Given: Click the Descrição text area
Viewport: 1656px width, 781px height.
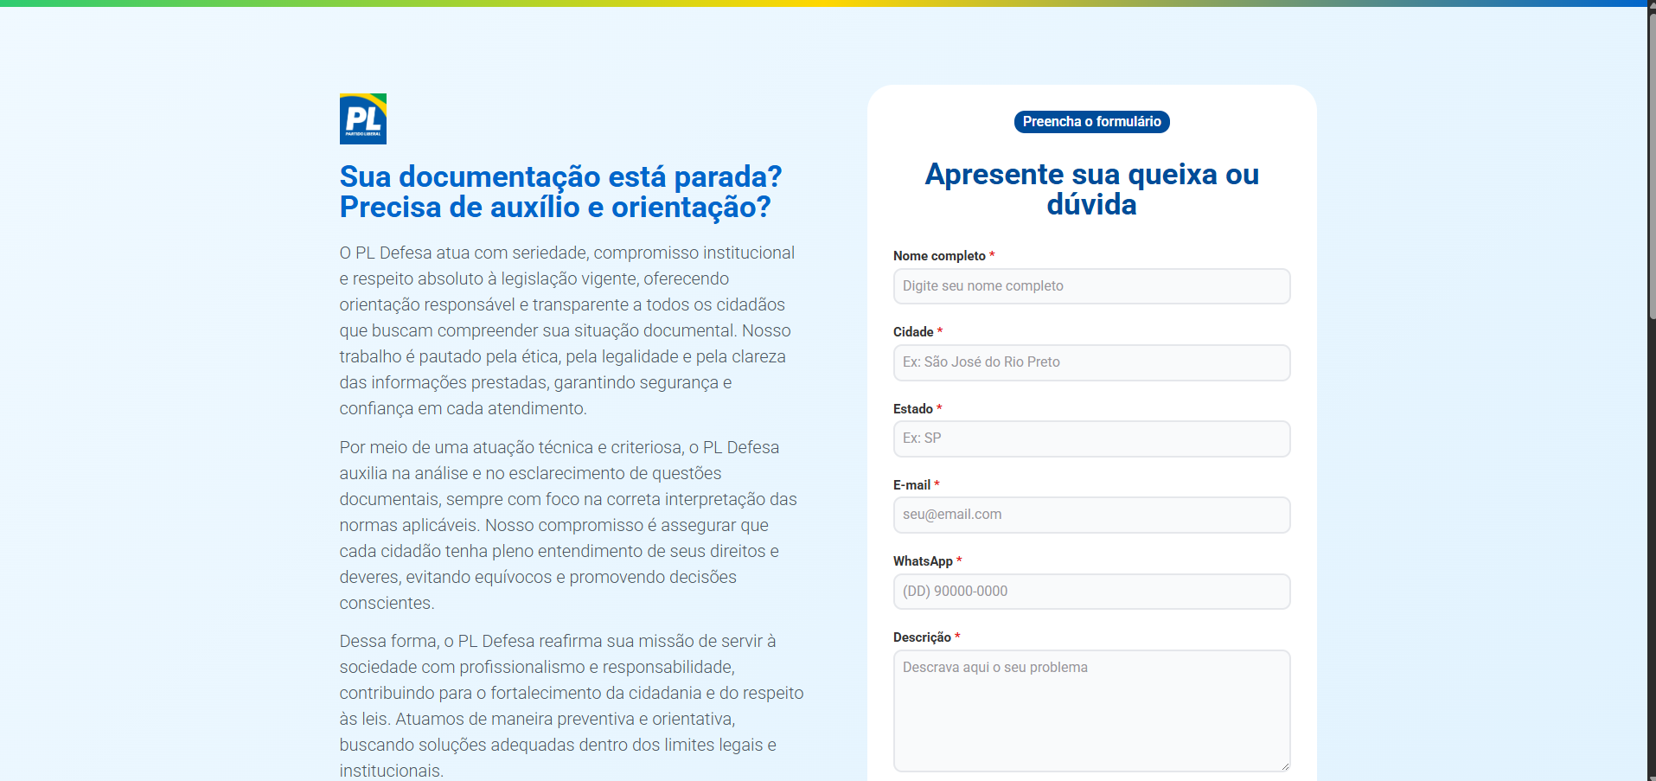Looking at the screenshot, I should click(x=1091, y=711).
